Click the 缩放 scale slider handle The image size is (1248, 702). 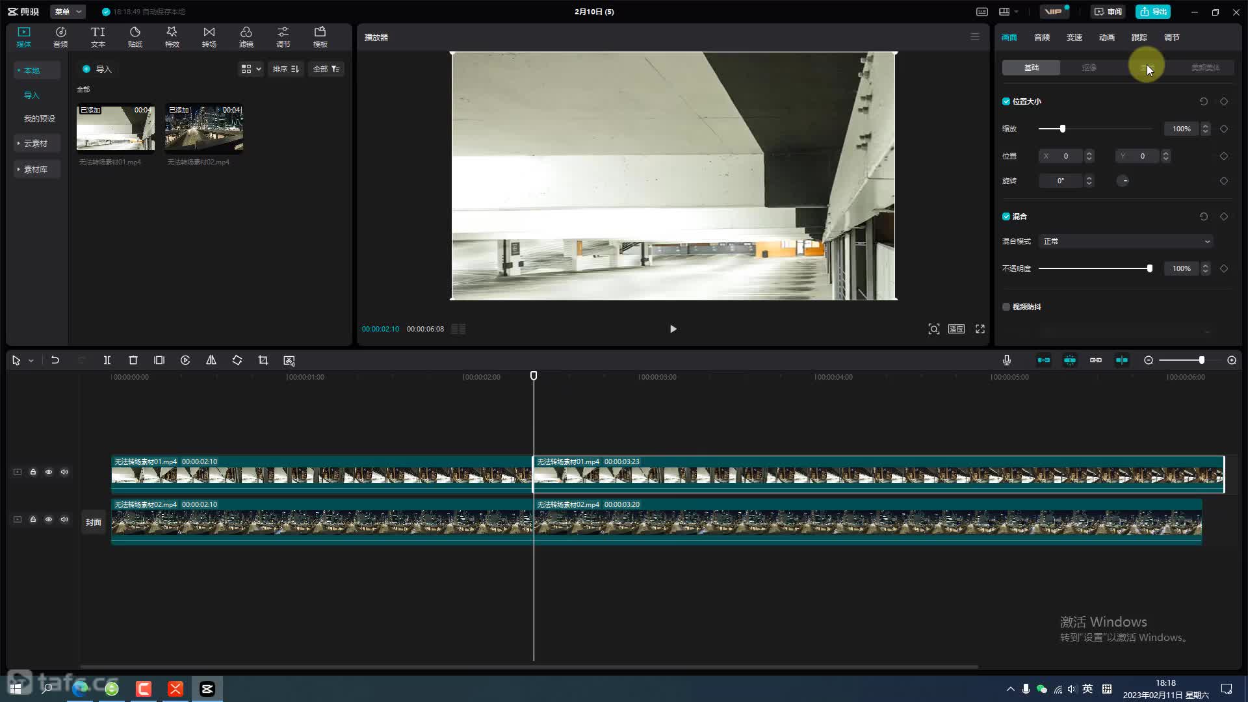[x=1063, y=129]
